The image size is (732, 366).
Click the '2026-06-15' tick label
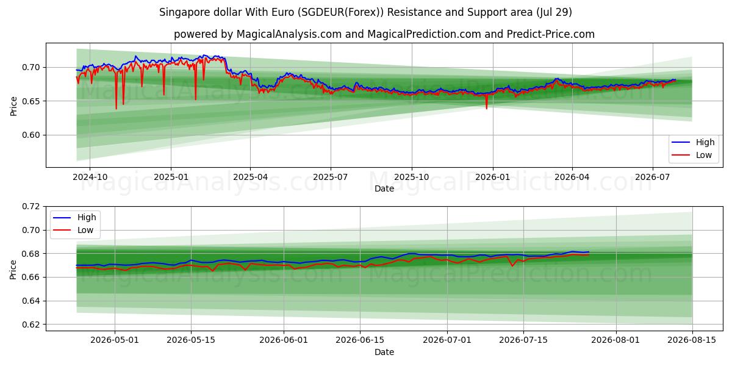pyautogui.click(x=360, y=340)
